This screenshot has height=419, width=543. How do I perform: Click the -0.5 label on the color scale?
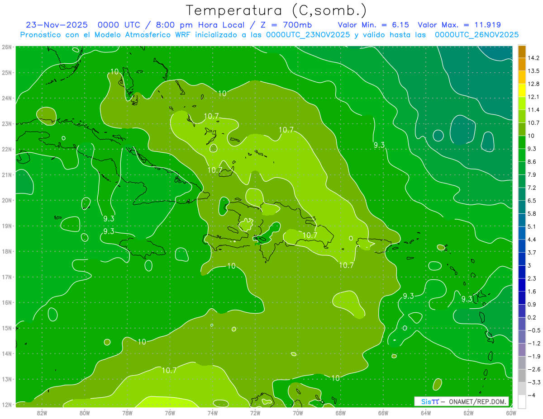533,330
